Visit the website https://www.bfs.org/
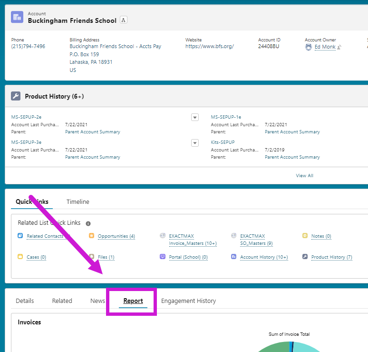 coord(209,46)
